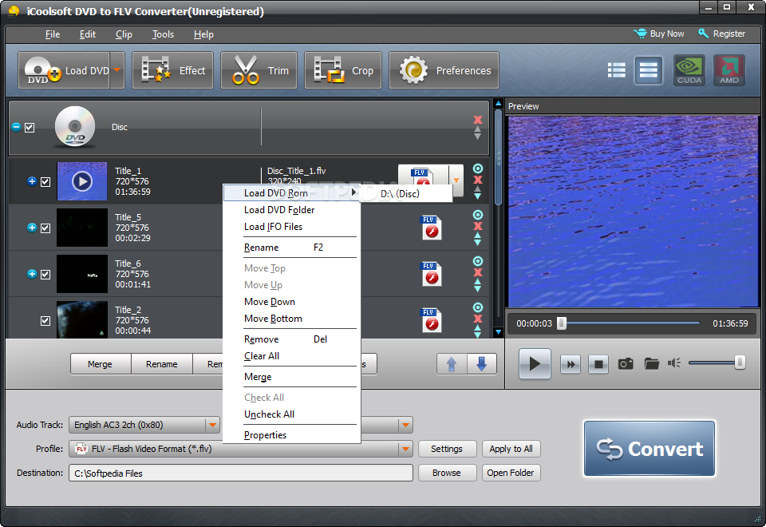Choose D:\ (Disc) from submenu
The image size is (766, 527).
406,193
